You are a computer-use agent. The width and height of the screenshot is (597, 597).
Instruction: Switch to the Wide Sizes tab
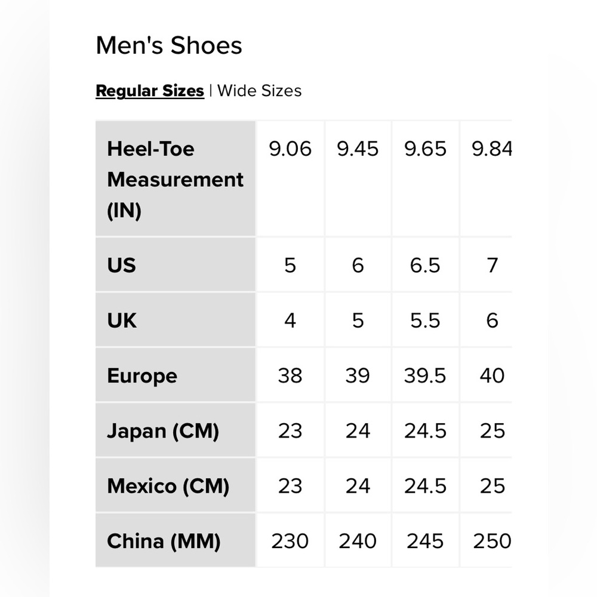(x=259, y=91)
